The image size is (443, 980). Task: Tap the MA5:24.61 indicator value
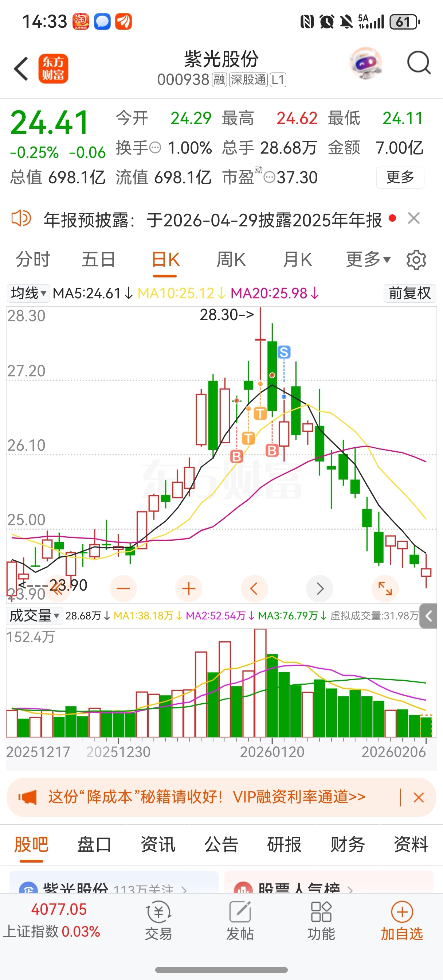93,293
